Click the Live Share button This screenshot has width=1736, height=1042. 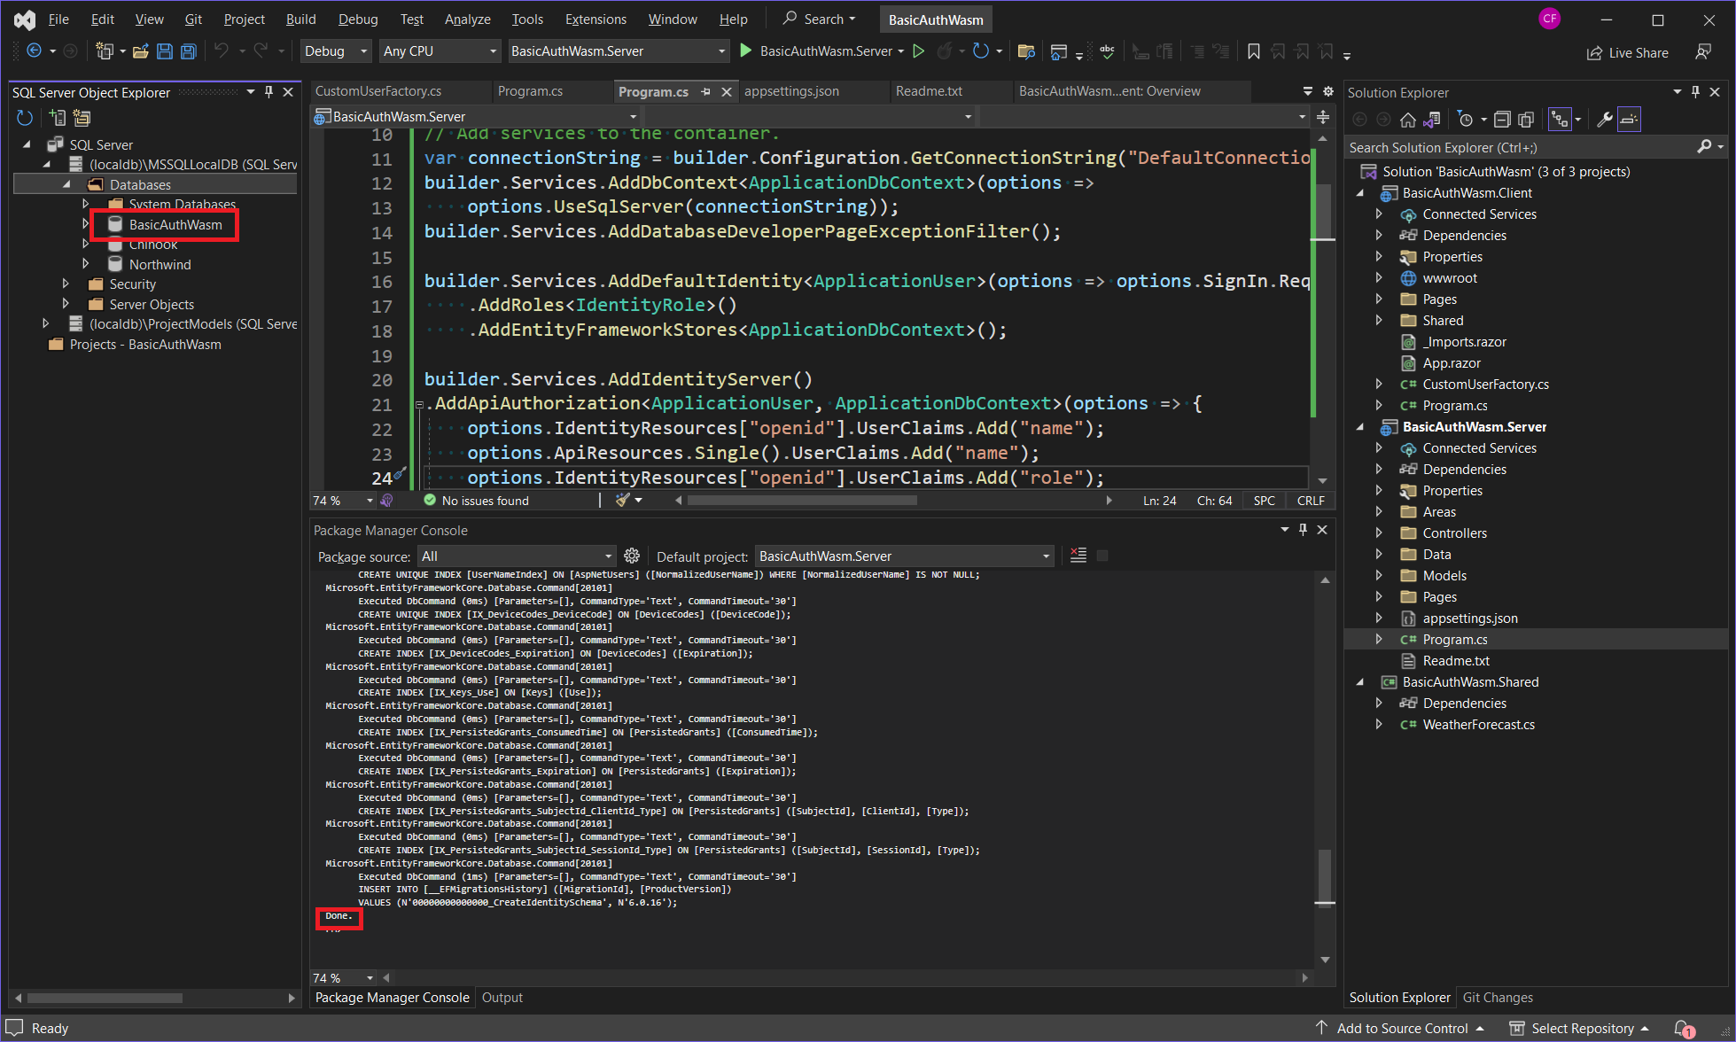tap(1628, 52)
